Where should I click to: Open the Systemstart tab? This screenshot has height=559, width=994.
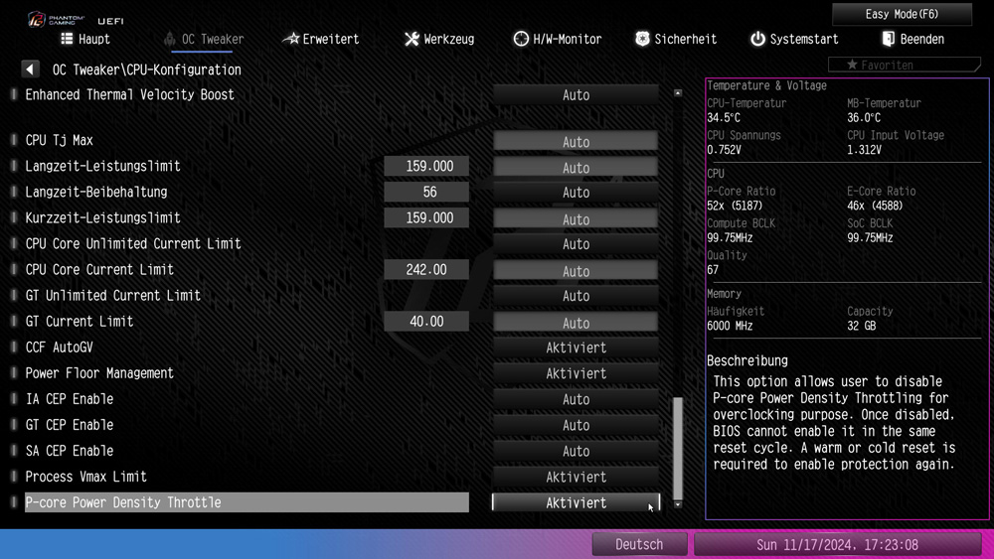tap(794, 39)
